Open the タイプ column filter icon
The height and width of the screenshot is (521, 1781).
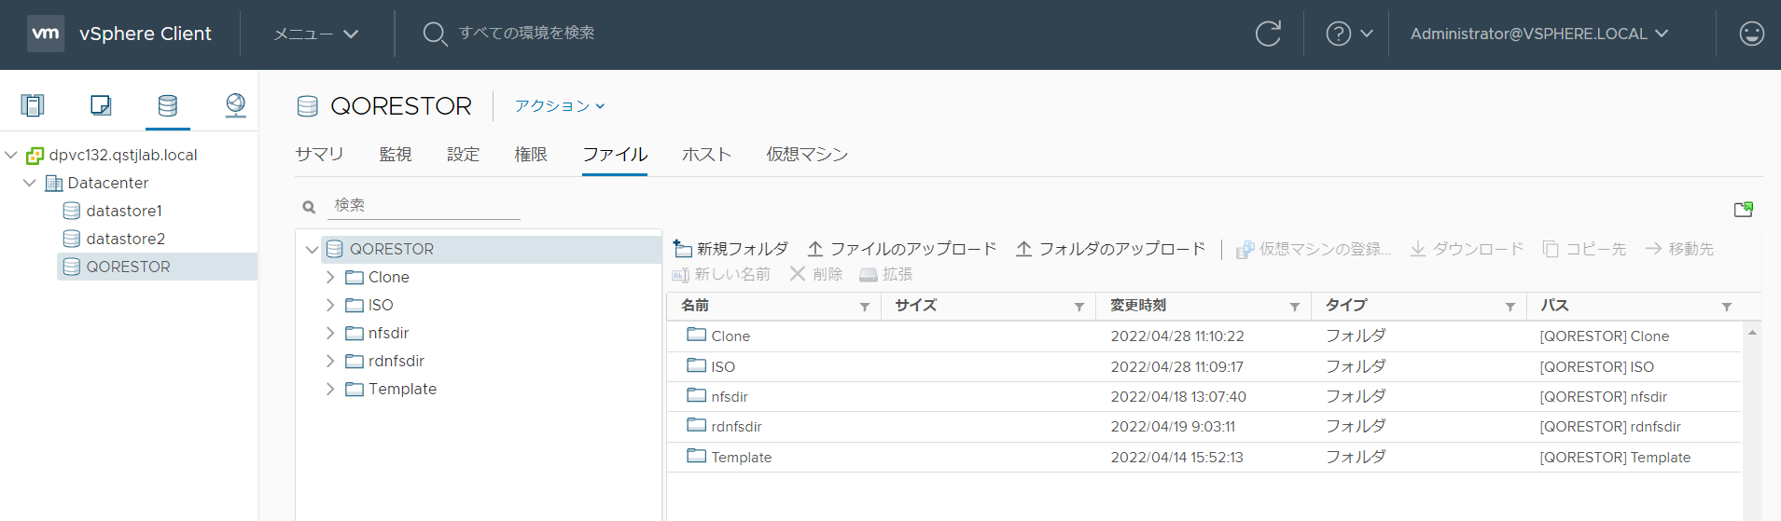coord(1510,307)
